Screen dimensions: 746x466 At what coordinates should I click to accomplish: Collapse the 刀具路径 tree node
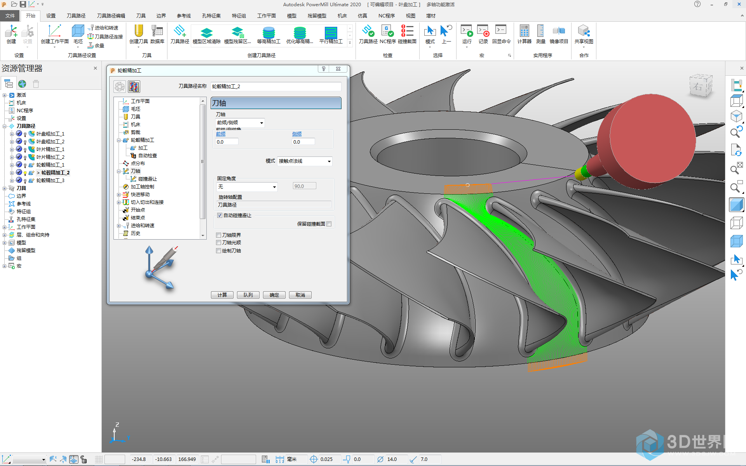coord(5,126)
